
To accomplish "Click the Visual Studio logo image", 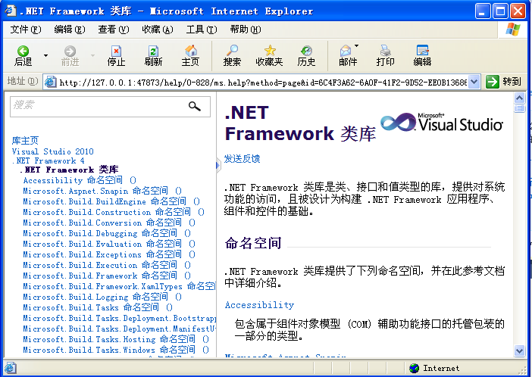I will click(442, 123).
